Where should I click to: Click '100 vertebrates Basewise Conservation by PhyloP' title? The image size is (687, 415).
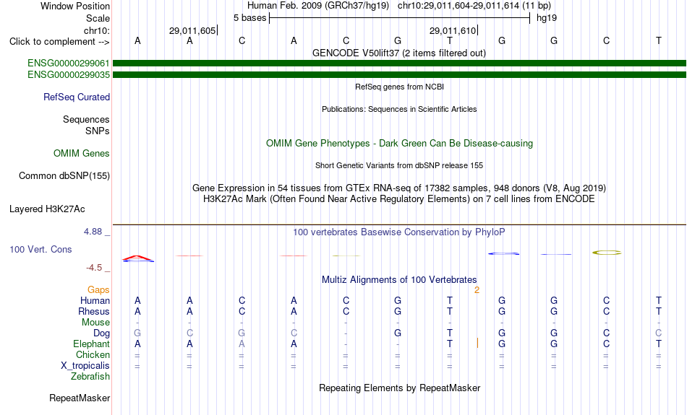click(399, 232)
